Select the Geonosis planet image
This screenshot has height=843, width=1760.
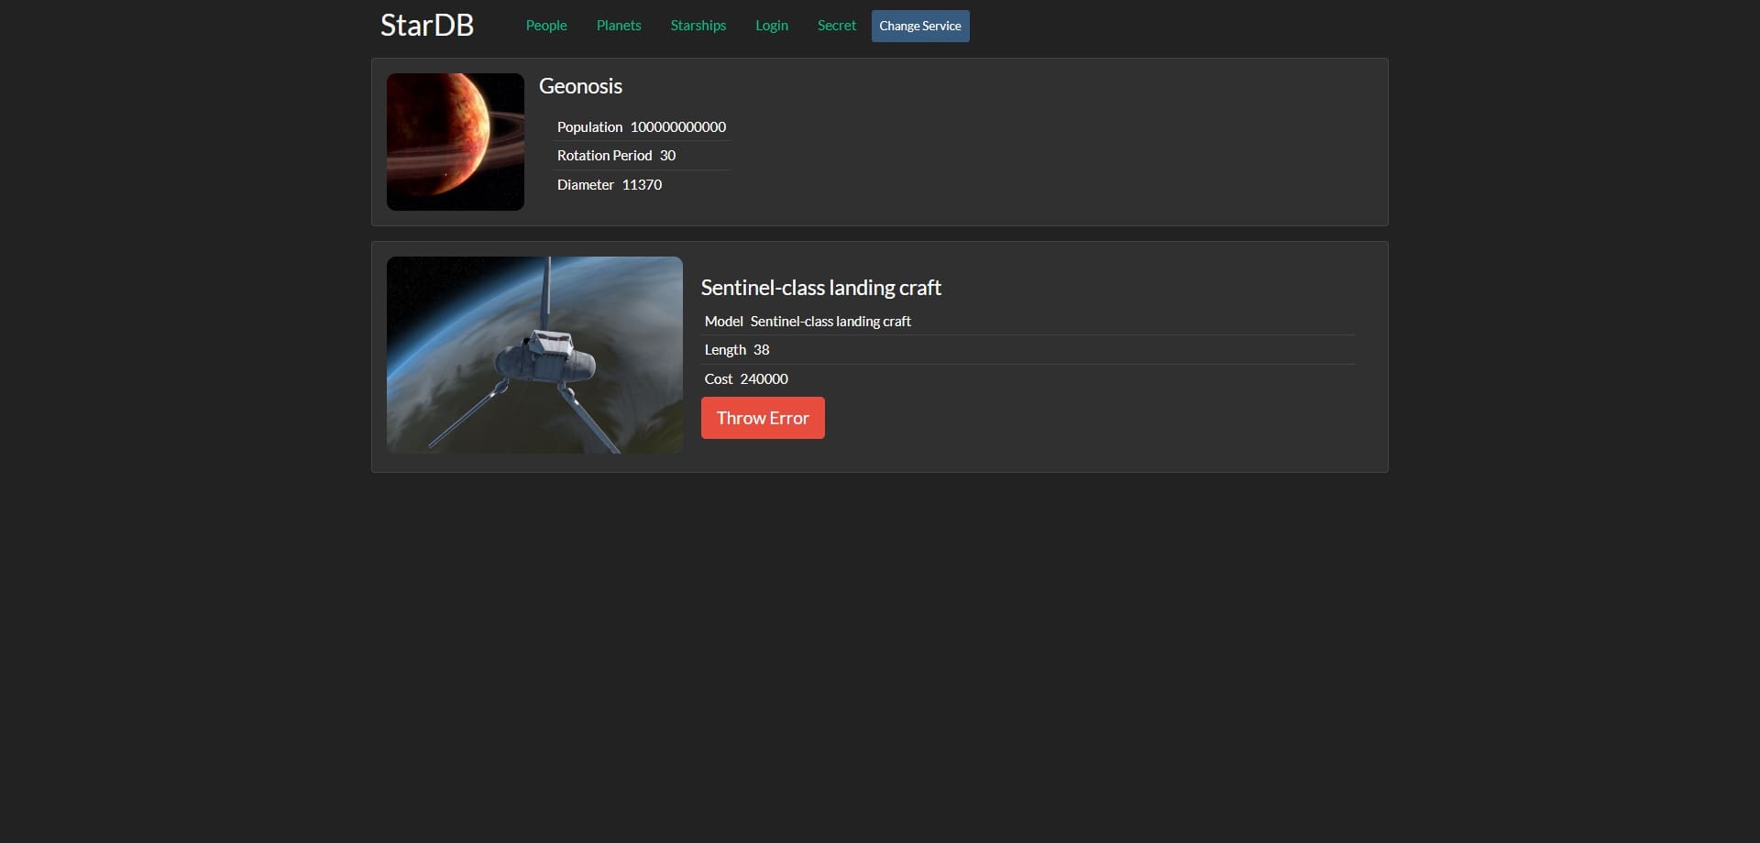click(456, 142)
